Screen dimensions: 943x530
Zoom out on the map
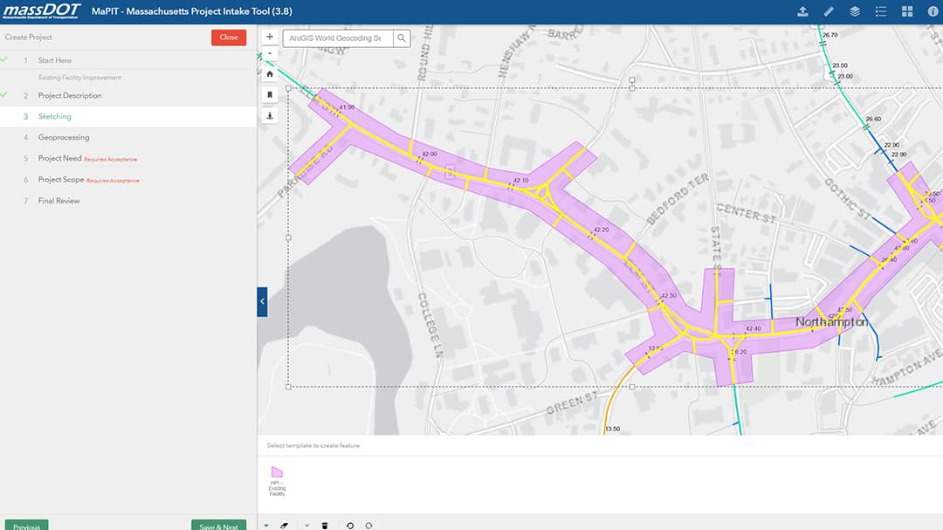click(270, 53)
